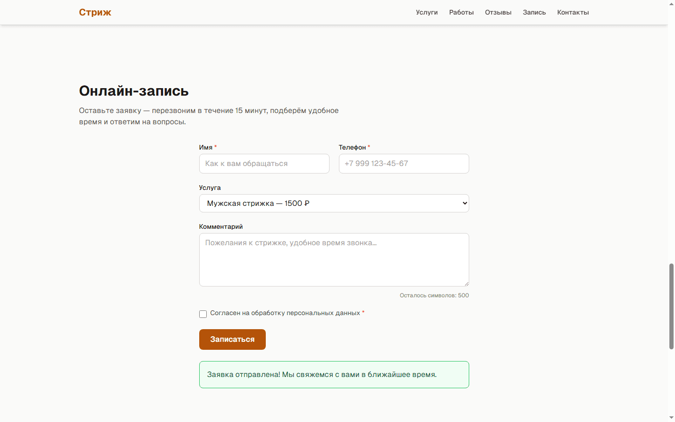Click the "Заявка отправлена!" success message
Screen dimensions: 675x422
[334, 375]
